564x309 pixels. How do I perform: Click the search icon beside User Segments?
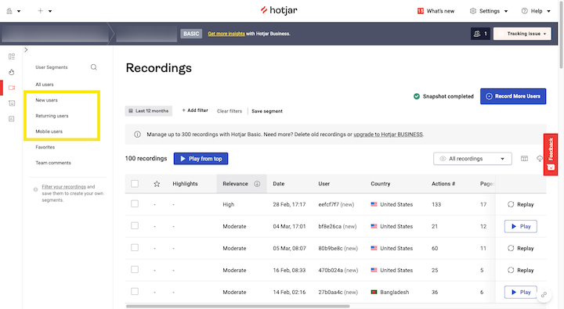(x=93, y=67)
